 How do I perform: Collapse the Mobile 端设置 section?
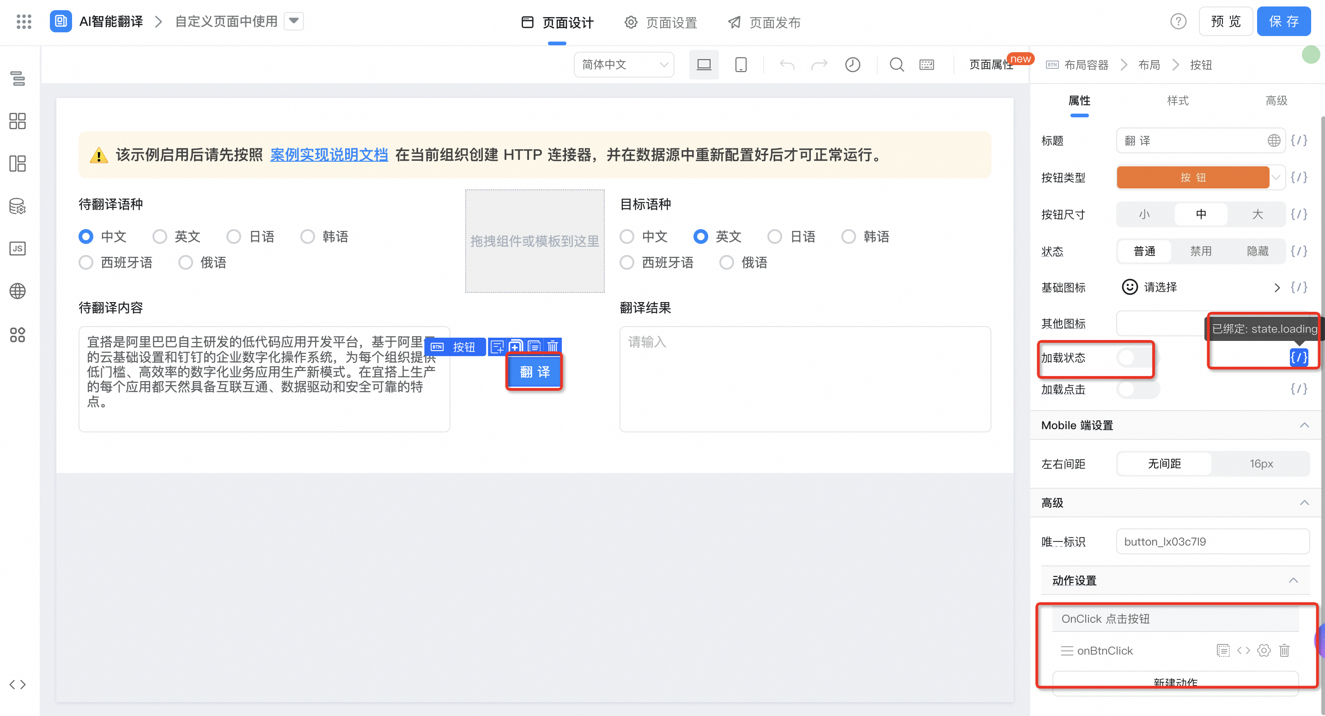1304,425
